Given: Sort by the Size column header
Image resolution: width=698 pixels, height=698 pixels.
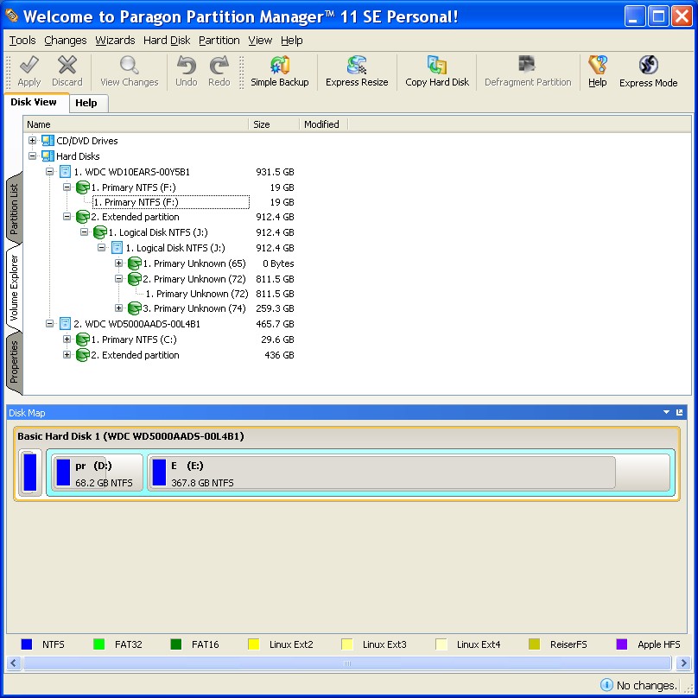Looking at the screenshot, I should pos(274,124).
